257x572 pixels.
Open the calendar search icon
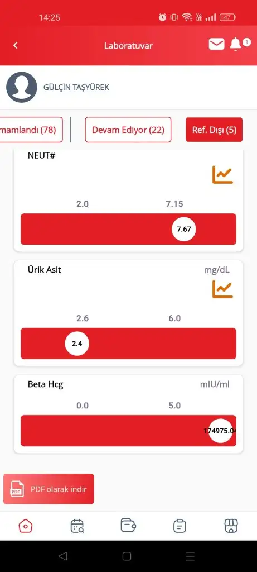[77, 526]
